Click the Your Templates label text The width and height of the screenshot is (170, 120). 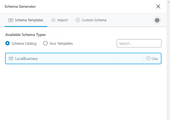(61, 43)
